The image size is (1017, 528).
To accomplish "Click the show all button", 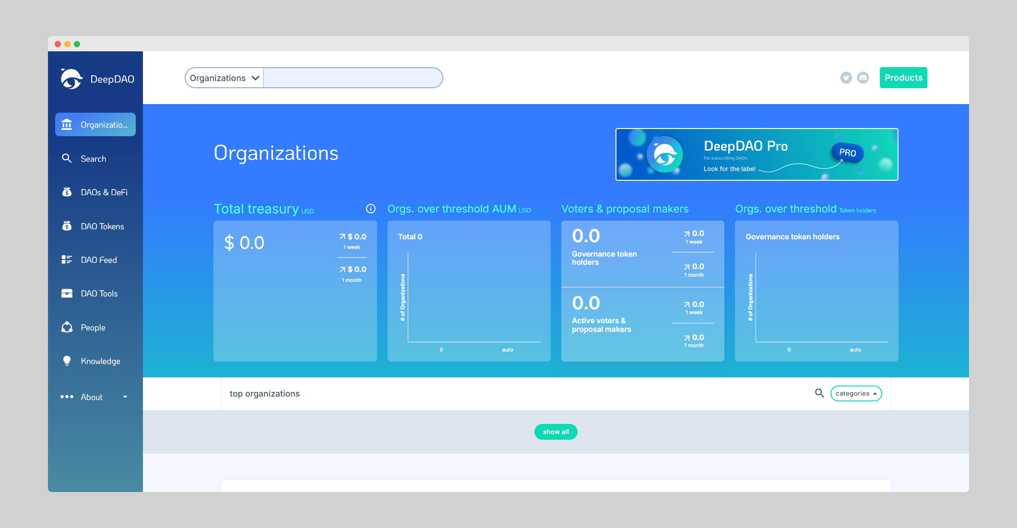I will coord(556,432).
